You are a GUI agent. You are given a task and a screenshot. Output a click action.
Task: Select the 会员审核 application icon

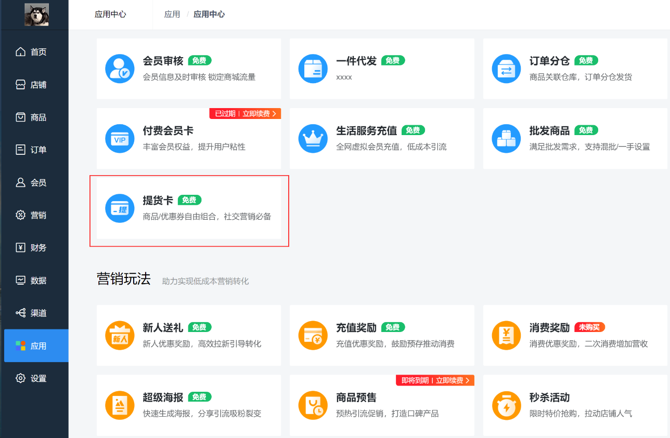(120, 69)
